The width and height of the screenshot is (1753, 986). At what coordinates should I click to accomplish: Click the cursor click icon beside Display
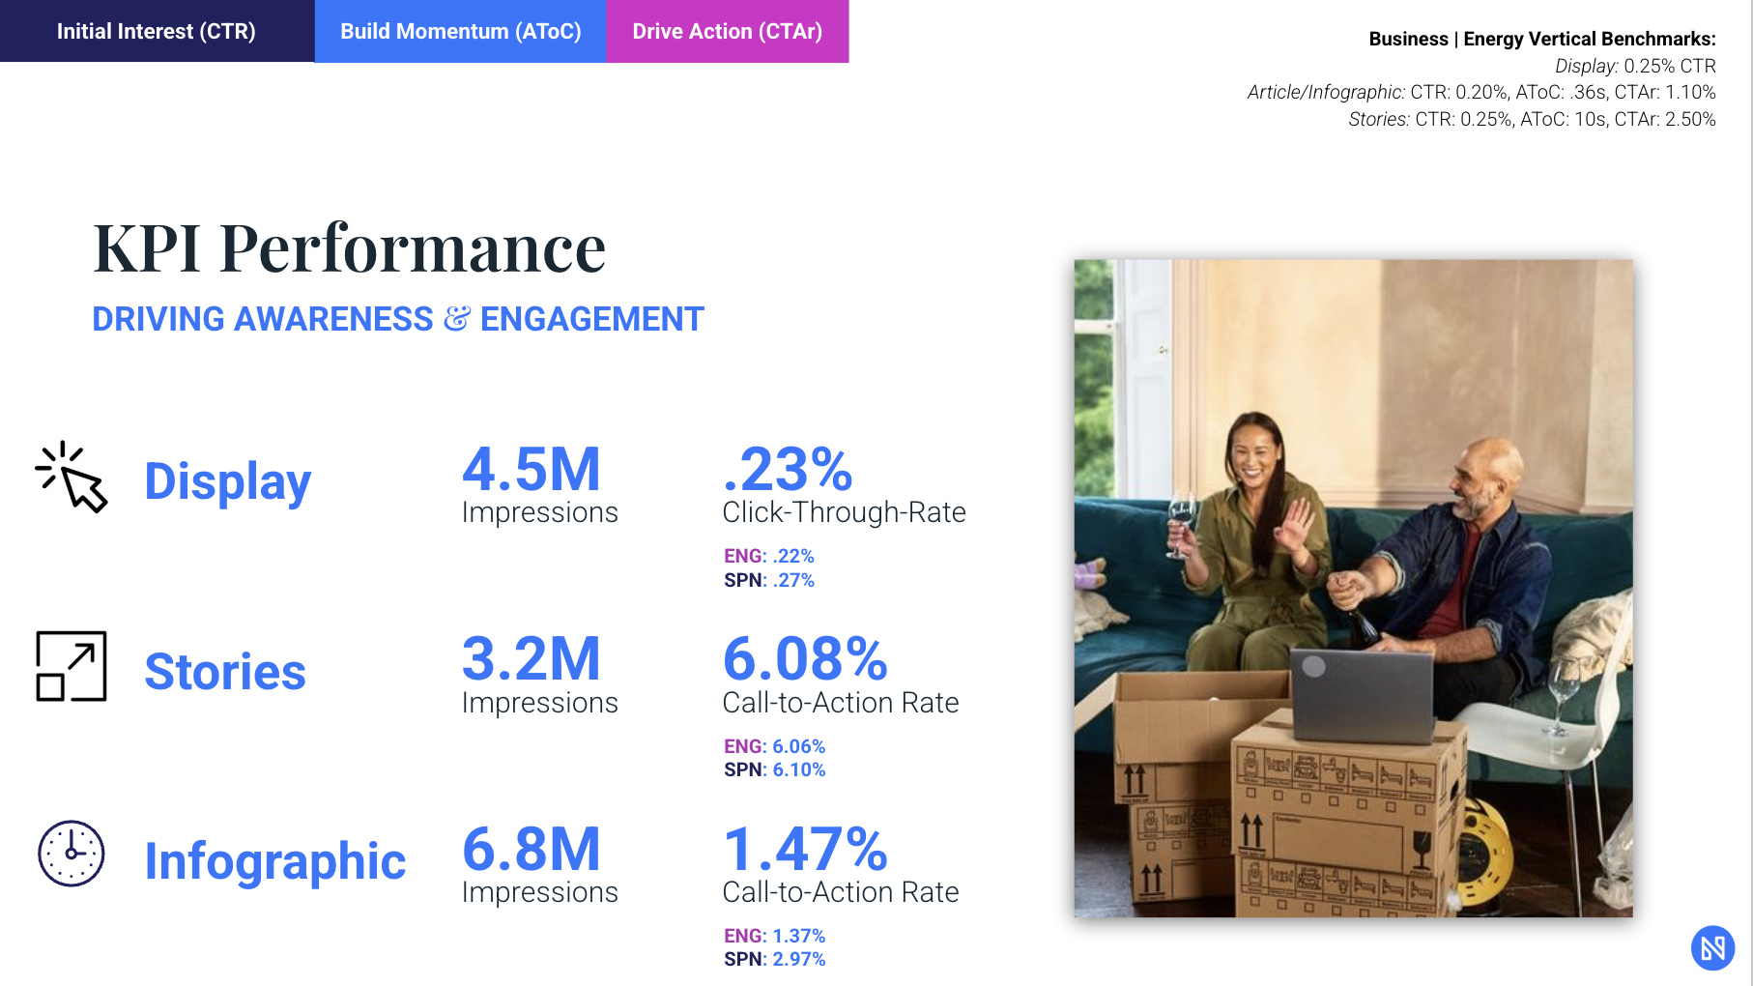[72, 477]
